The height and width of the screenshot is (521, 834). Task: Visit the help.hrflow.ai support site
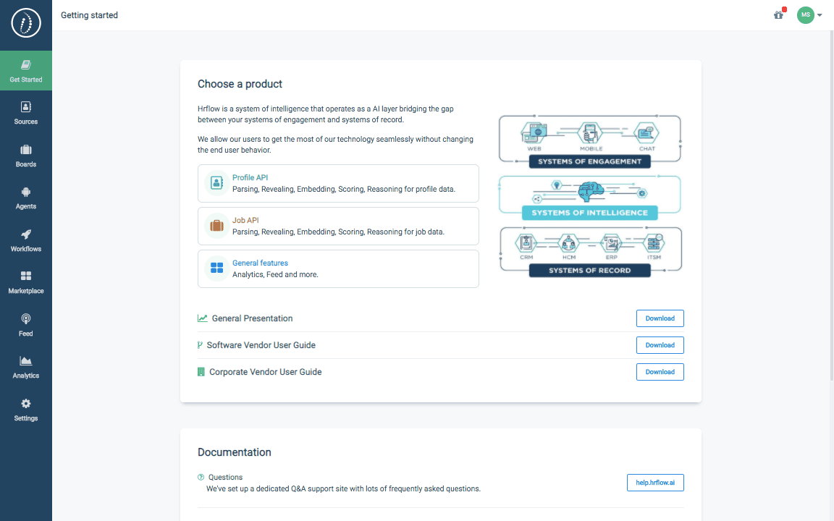655,483
